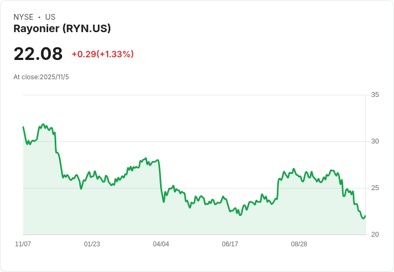394x272 pixels.
Task: Click the 04/04 date on the x-axis
Action: 161,244
